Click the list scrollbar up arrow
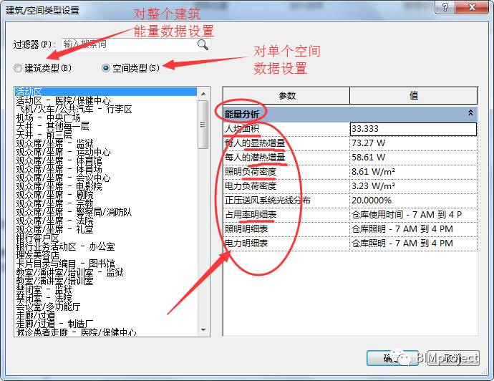This screenshot has height=381, width=494. click(203, 94)
